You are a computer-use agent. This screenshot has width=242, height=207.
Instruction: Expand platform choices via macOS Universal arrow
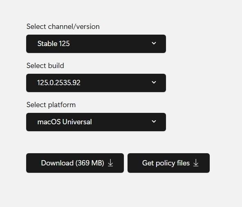(154, 121)
